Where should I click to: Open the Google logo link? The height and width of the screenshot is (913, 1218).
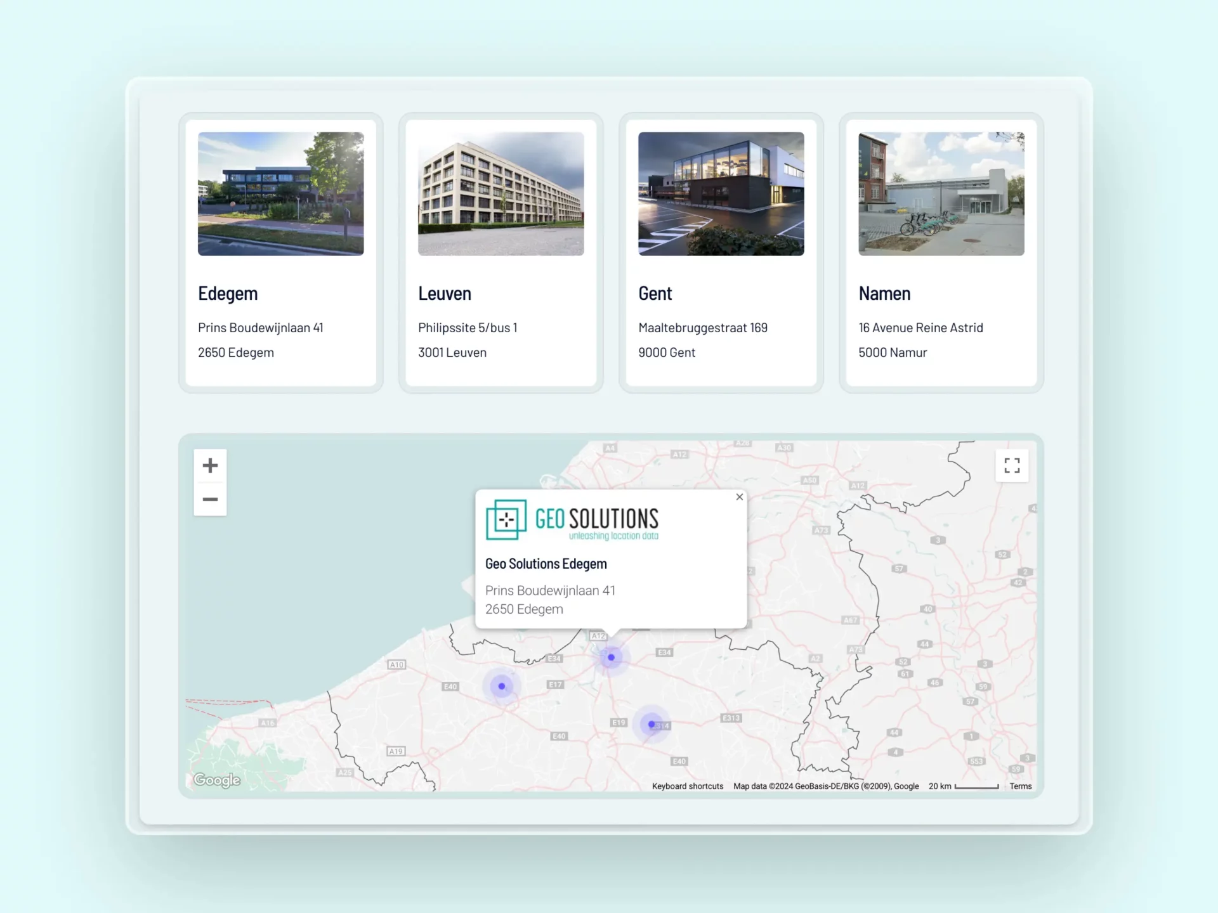click(217, 780)
